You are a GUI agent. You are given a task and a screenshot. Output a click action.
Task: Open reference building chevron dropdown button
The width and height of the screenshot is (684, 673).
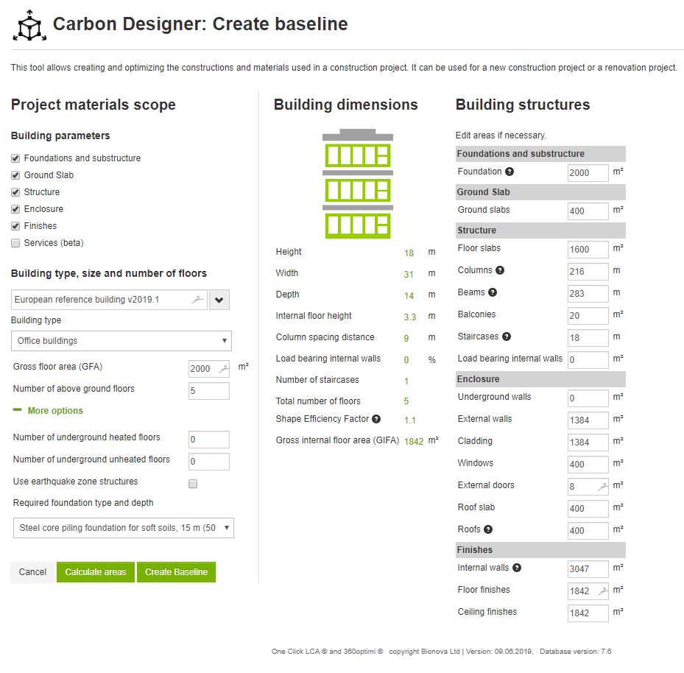click(219, 300)
